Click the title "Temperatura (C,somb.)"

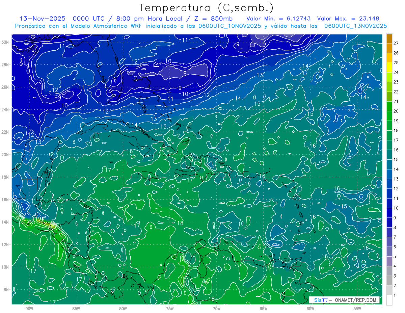click(206, 8)
